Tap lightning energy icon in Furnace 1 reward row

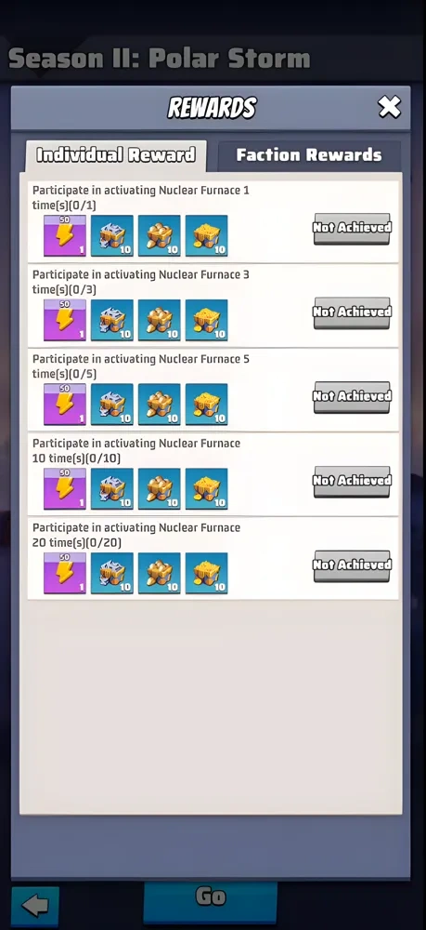(65, 235)
